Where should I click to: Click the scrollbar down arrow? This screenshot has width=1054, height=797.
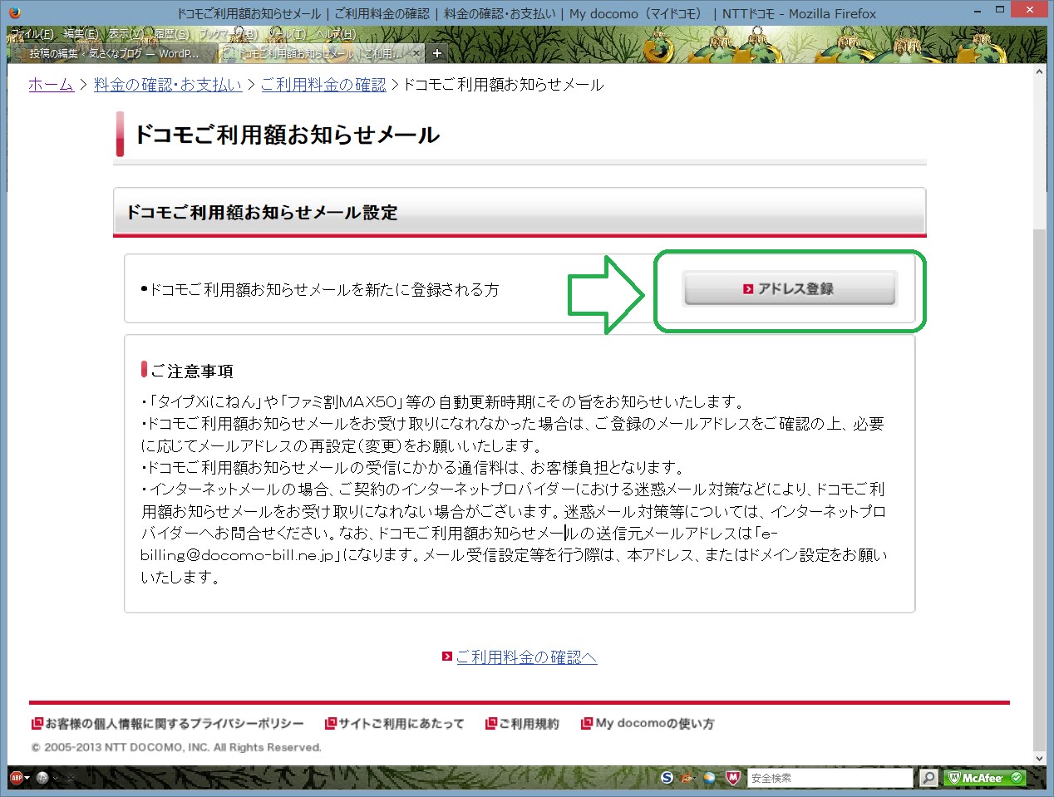[x=1039, y=758]
